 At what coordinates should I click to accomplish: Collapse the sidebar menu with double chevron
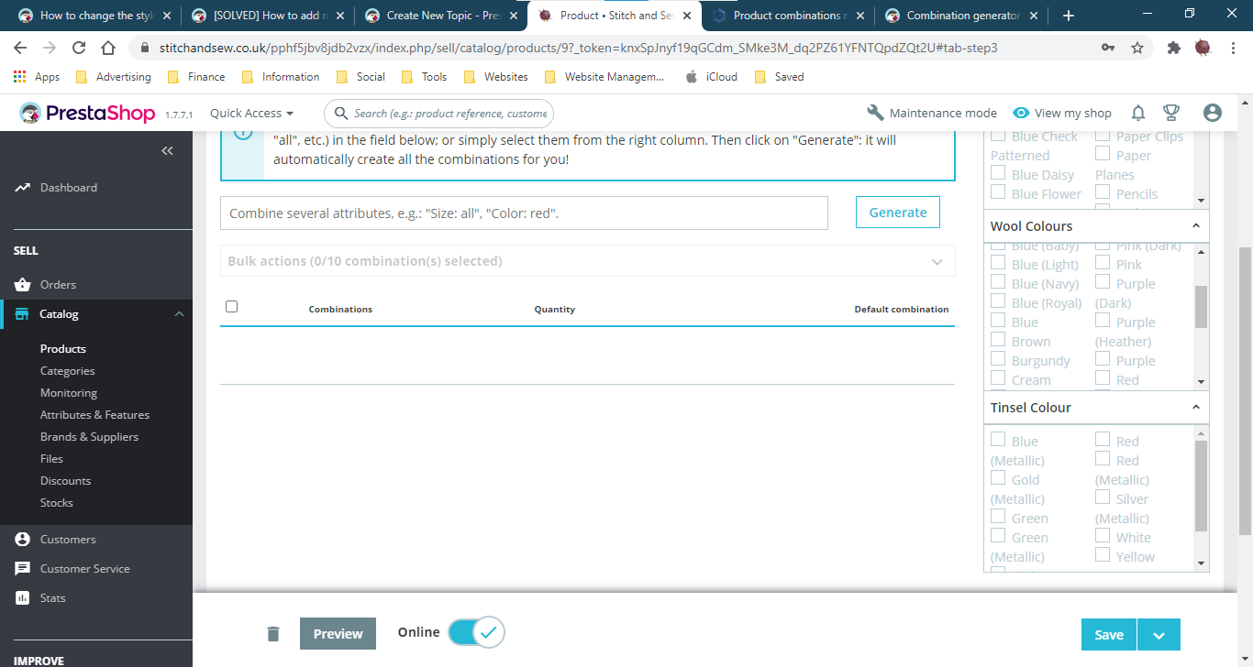tap(167, 151)
